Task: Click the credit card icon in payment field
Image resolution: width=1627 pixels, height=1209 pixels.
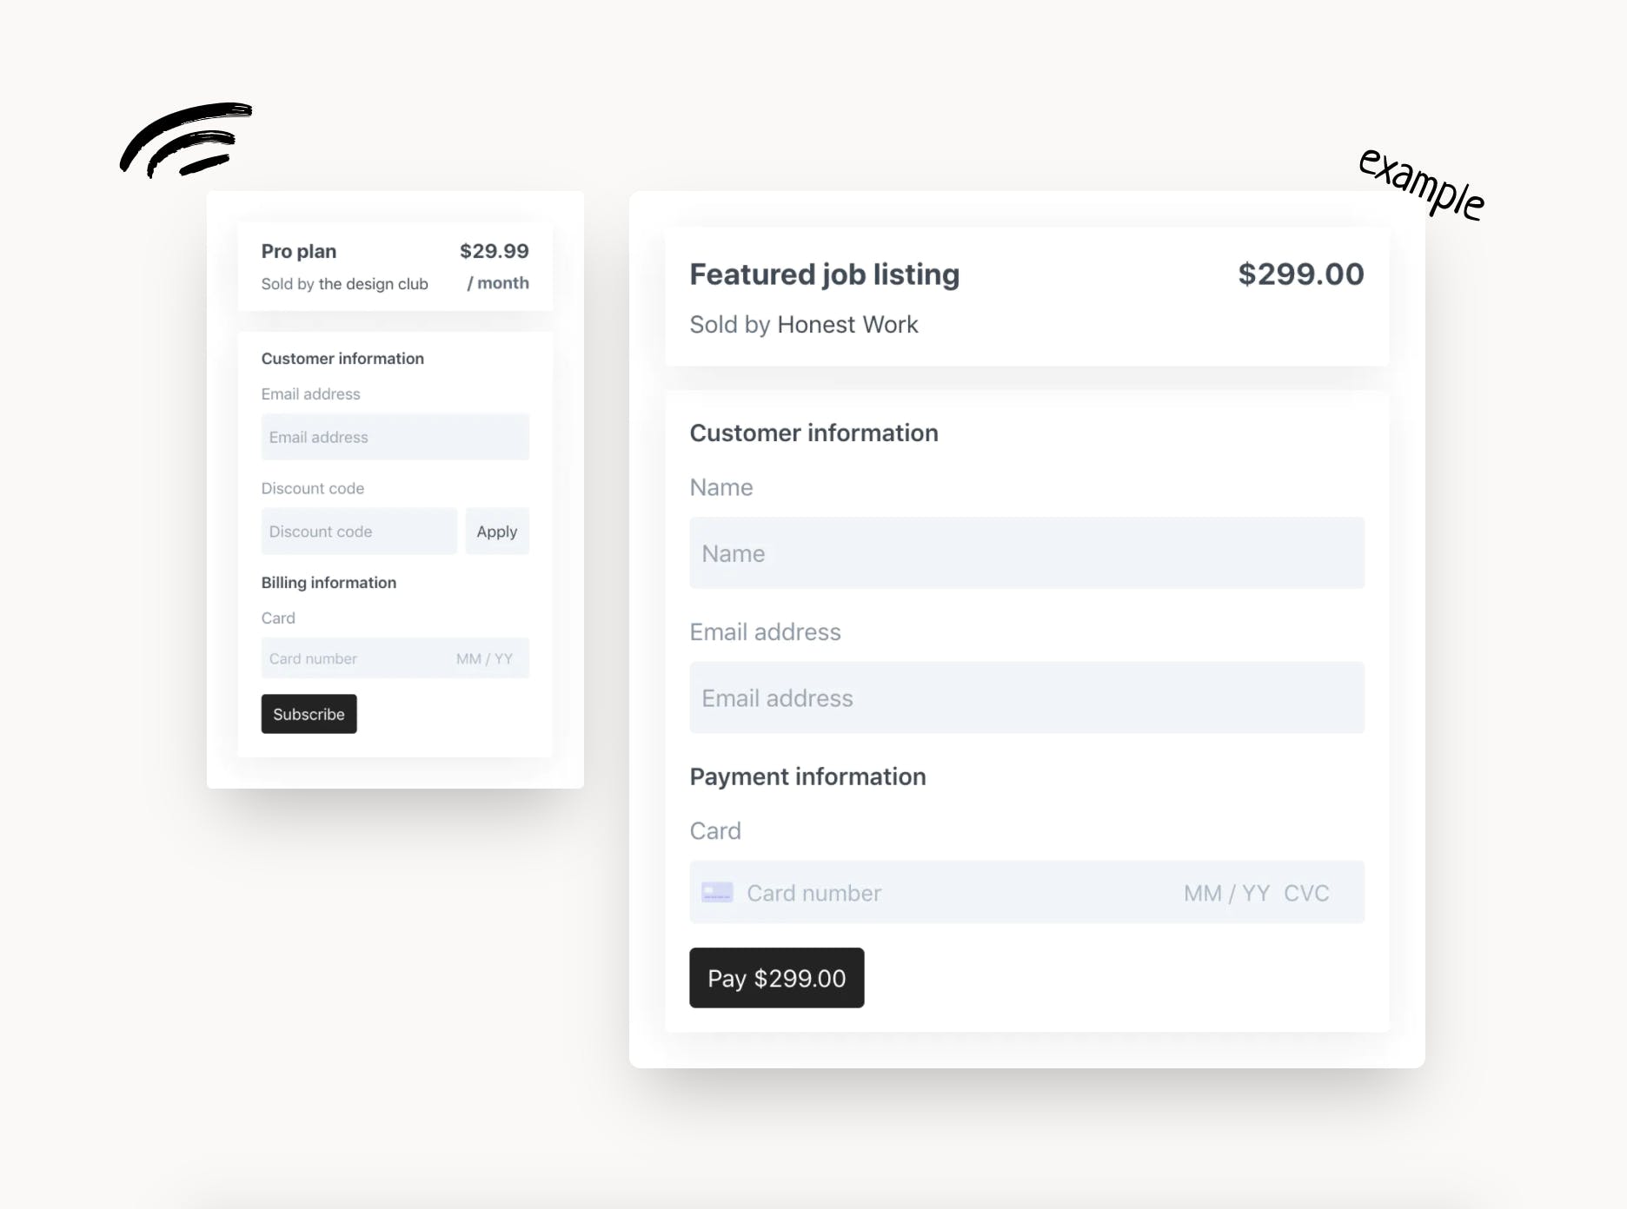Action: tap(717, 893)
